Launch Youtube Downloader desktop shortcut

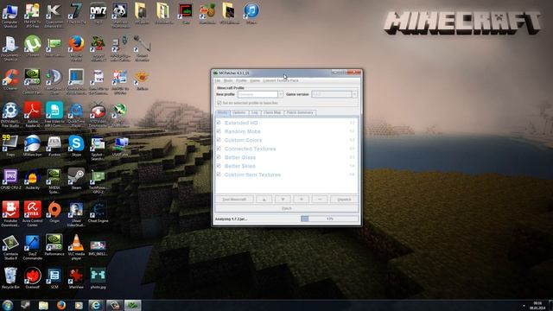[10, 213]
